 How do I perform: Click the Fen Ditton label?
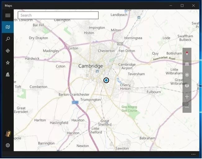coord(127,51)
